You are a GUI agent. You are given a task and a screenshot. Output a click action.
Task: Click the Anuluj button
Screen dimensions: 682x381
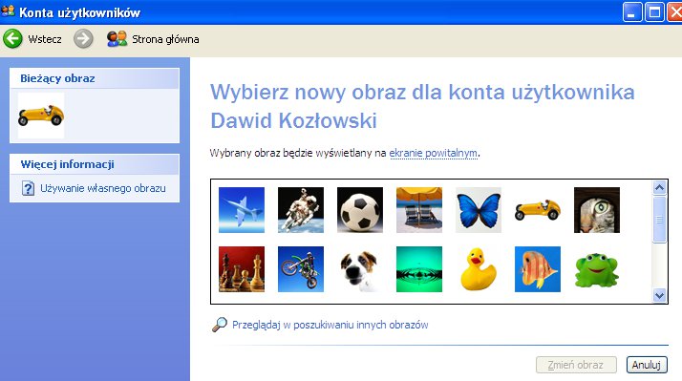(647, 365)
